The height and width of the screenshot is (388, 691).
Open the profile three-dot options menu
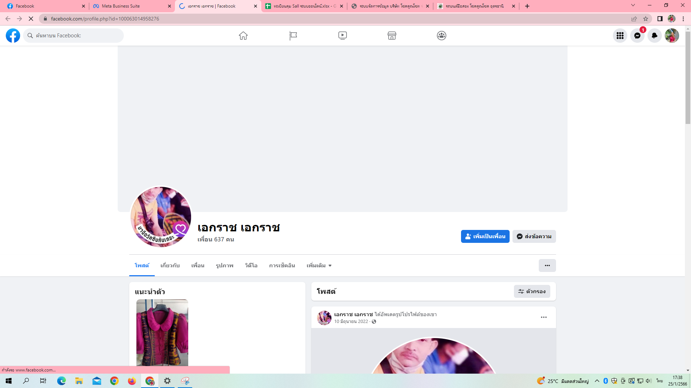(x=547, y=265)
